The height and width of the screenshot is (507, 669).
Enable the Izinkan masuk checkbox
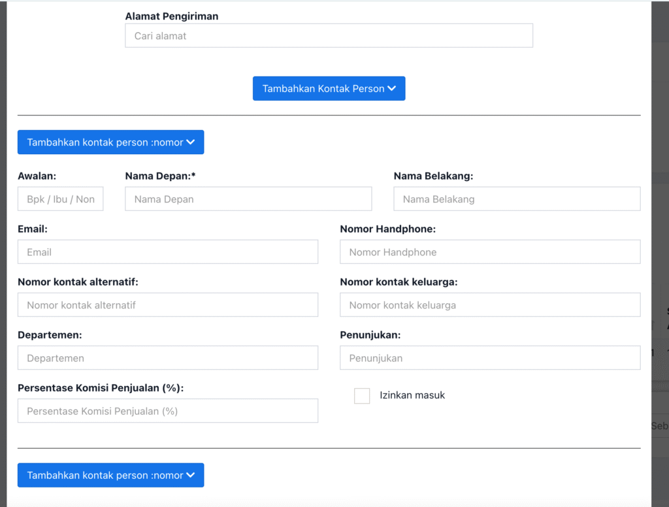pyautogui.click(x=362, y=395)
